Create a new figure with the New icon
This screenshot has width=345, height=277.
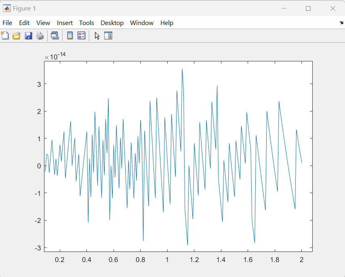click(5, 36)
